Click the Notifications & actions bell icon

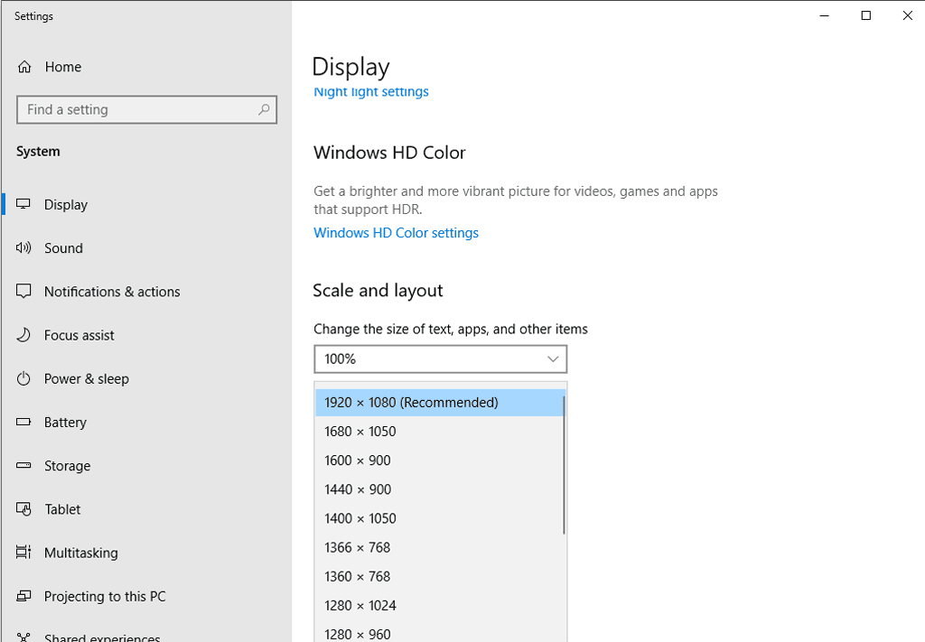coord(23,291)
